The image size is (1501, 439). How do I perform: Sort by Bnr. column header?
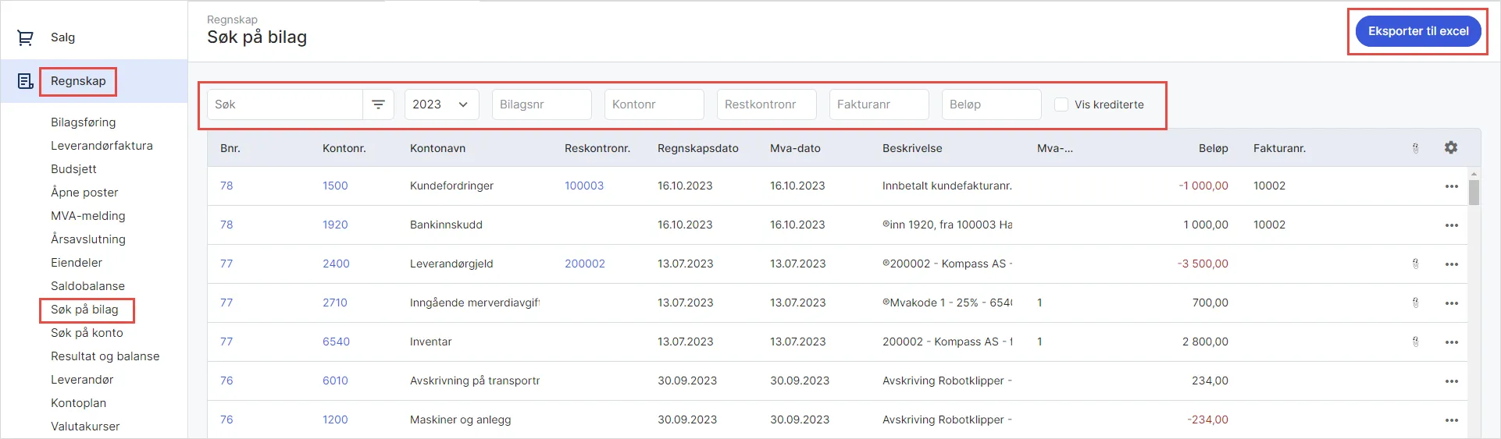click(230, 148)
